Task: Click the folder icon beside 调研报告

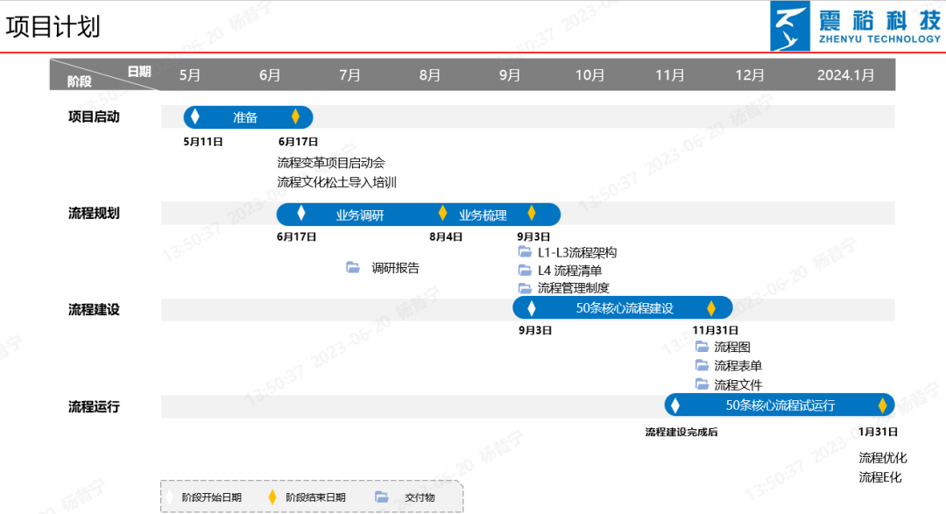Action: [353, 268]
